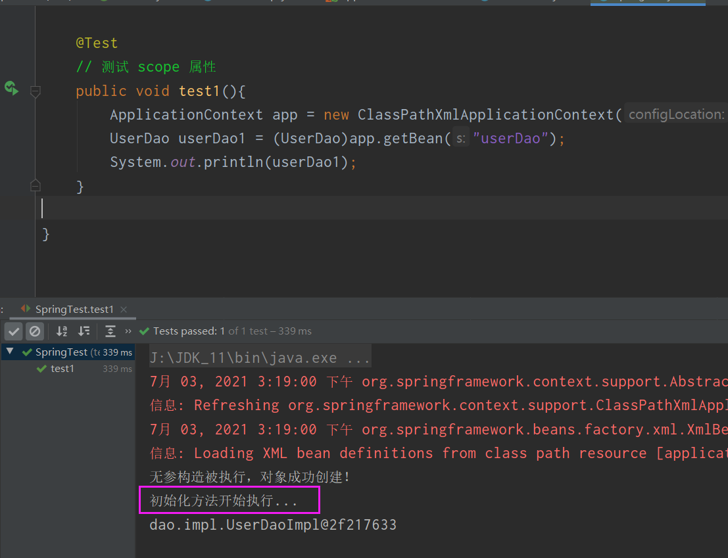Click the Tests passed status text

pos(232,331)
